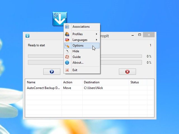This screenshot has width=179, height=134.
Task: Click the Languages flag icon
Action: (67, 40)
